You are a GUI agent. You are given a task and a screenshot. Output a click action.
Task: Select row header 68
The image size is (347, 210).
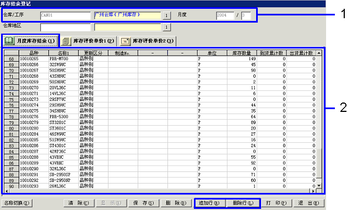(12, 59)
